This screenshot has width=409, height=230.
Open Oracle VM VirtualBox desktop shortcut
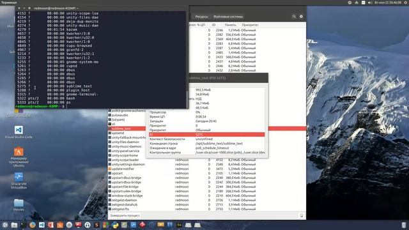tap(19, 181)
